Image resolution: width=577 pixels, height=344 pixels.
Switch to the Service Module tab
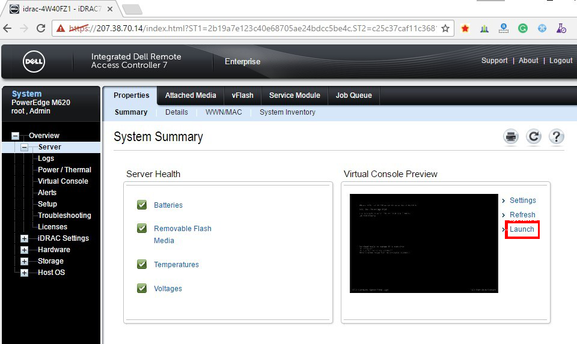pyautogui.click(x=295, y=95)
